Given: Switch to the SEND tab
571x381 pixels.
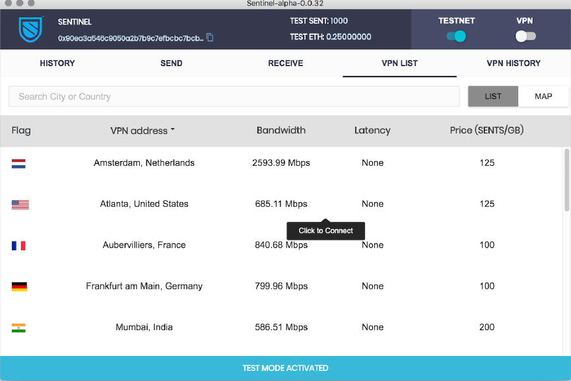Looking at the screenshot, I should (172, 63).
